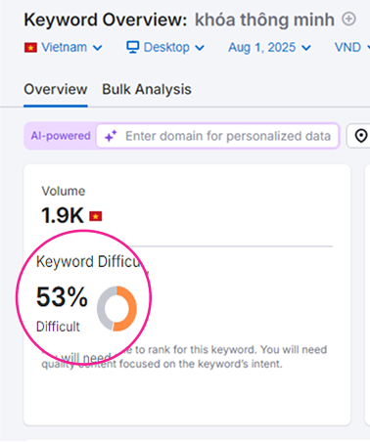Click the desktop monitor device icon
The height and width of the screenshot is (442, 370).
coord(133,47)
